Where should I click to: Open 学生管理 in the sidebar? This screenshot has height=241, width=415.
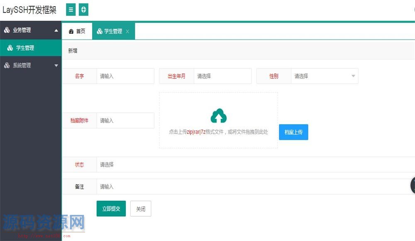31,48
